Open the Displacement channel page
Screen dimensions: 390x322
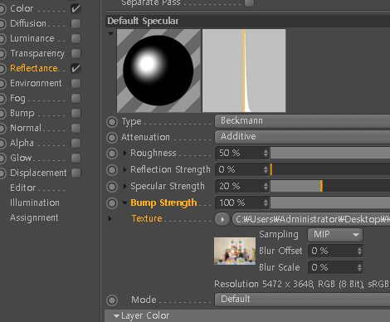point(38,173)
